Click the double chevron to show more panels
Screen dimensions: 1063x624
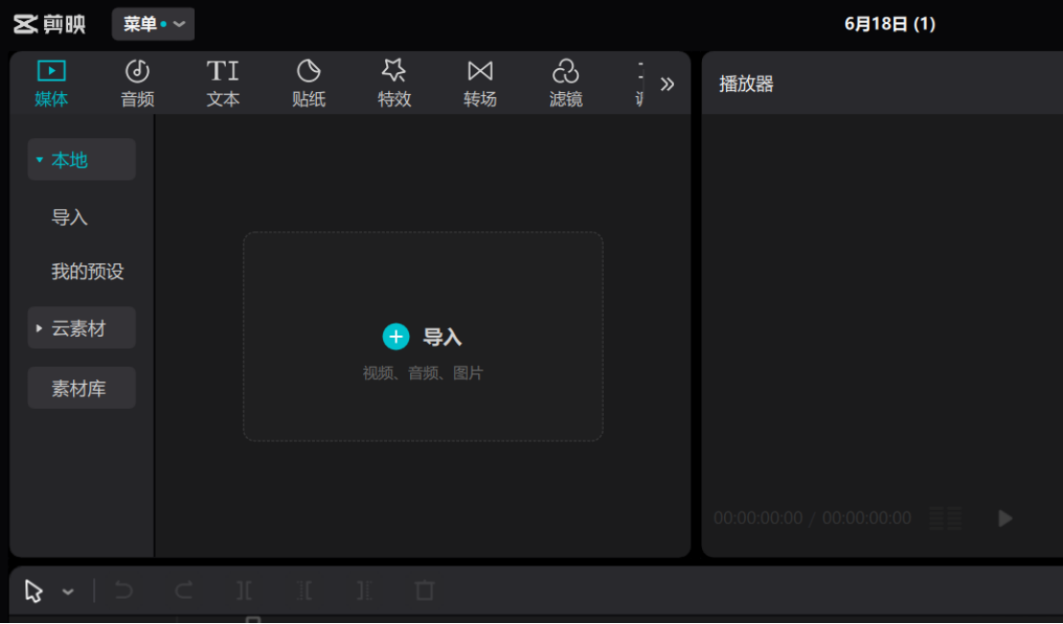(x=667, y=84)
